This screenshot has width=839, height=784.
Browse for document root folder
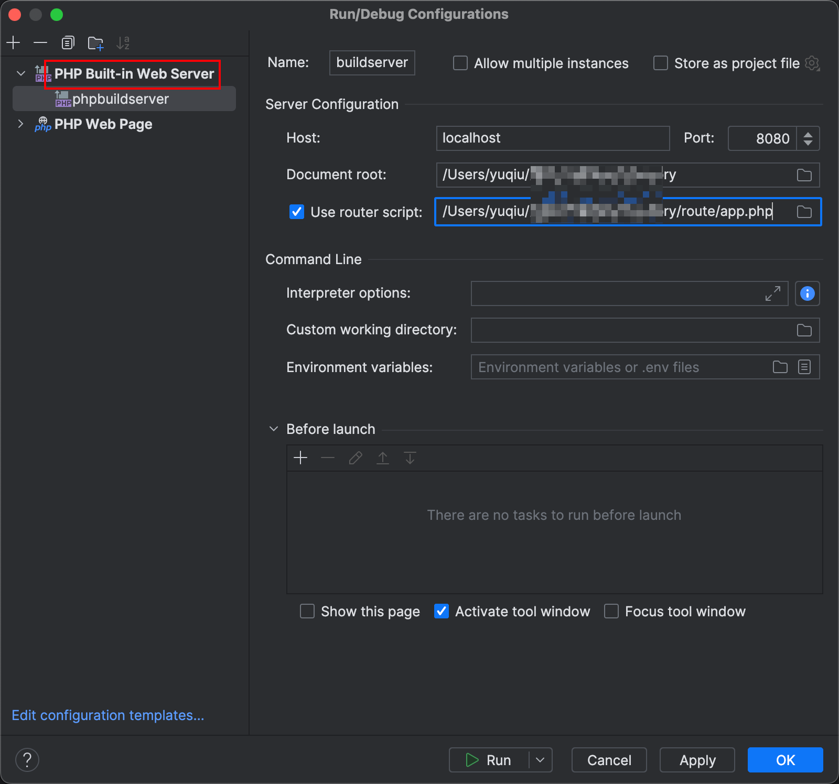point(804,175)
